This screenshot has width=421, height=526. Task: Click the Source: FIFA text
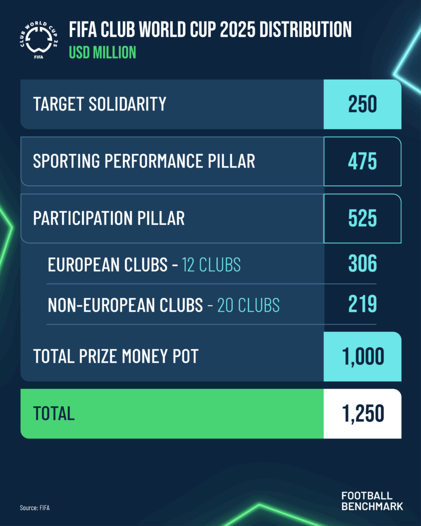(34, 508)
